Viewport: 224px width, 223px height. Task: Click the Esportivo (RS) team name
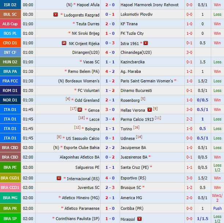133,178
